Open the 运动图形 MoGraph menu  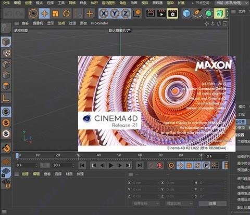coord(108,3)
